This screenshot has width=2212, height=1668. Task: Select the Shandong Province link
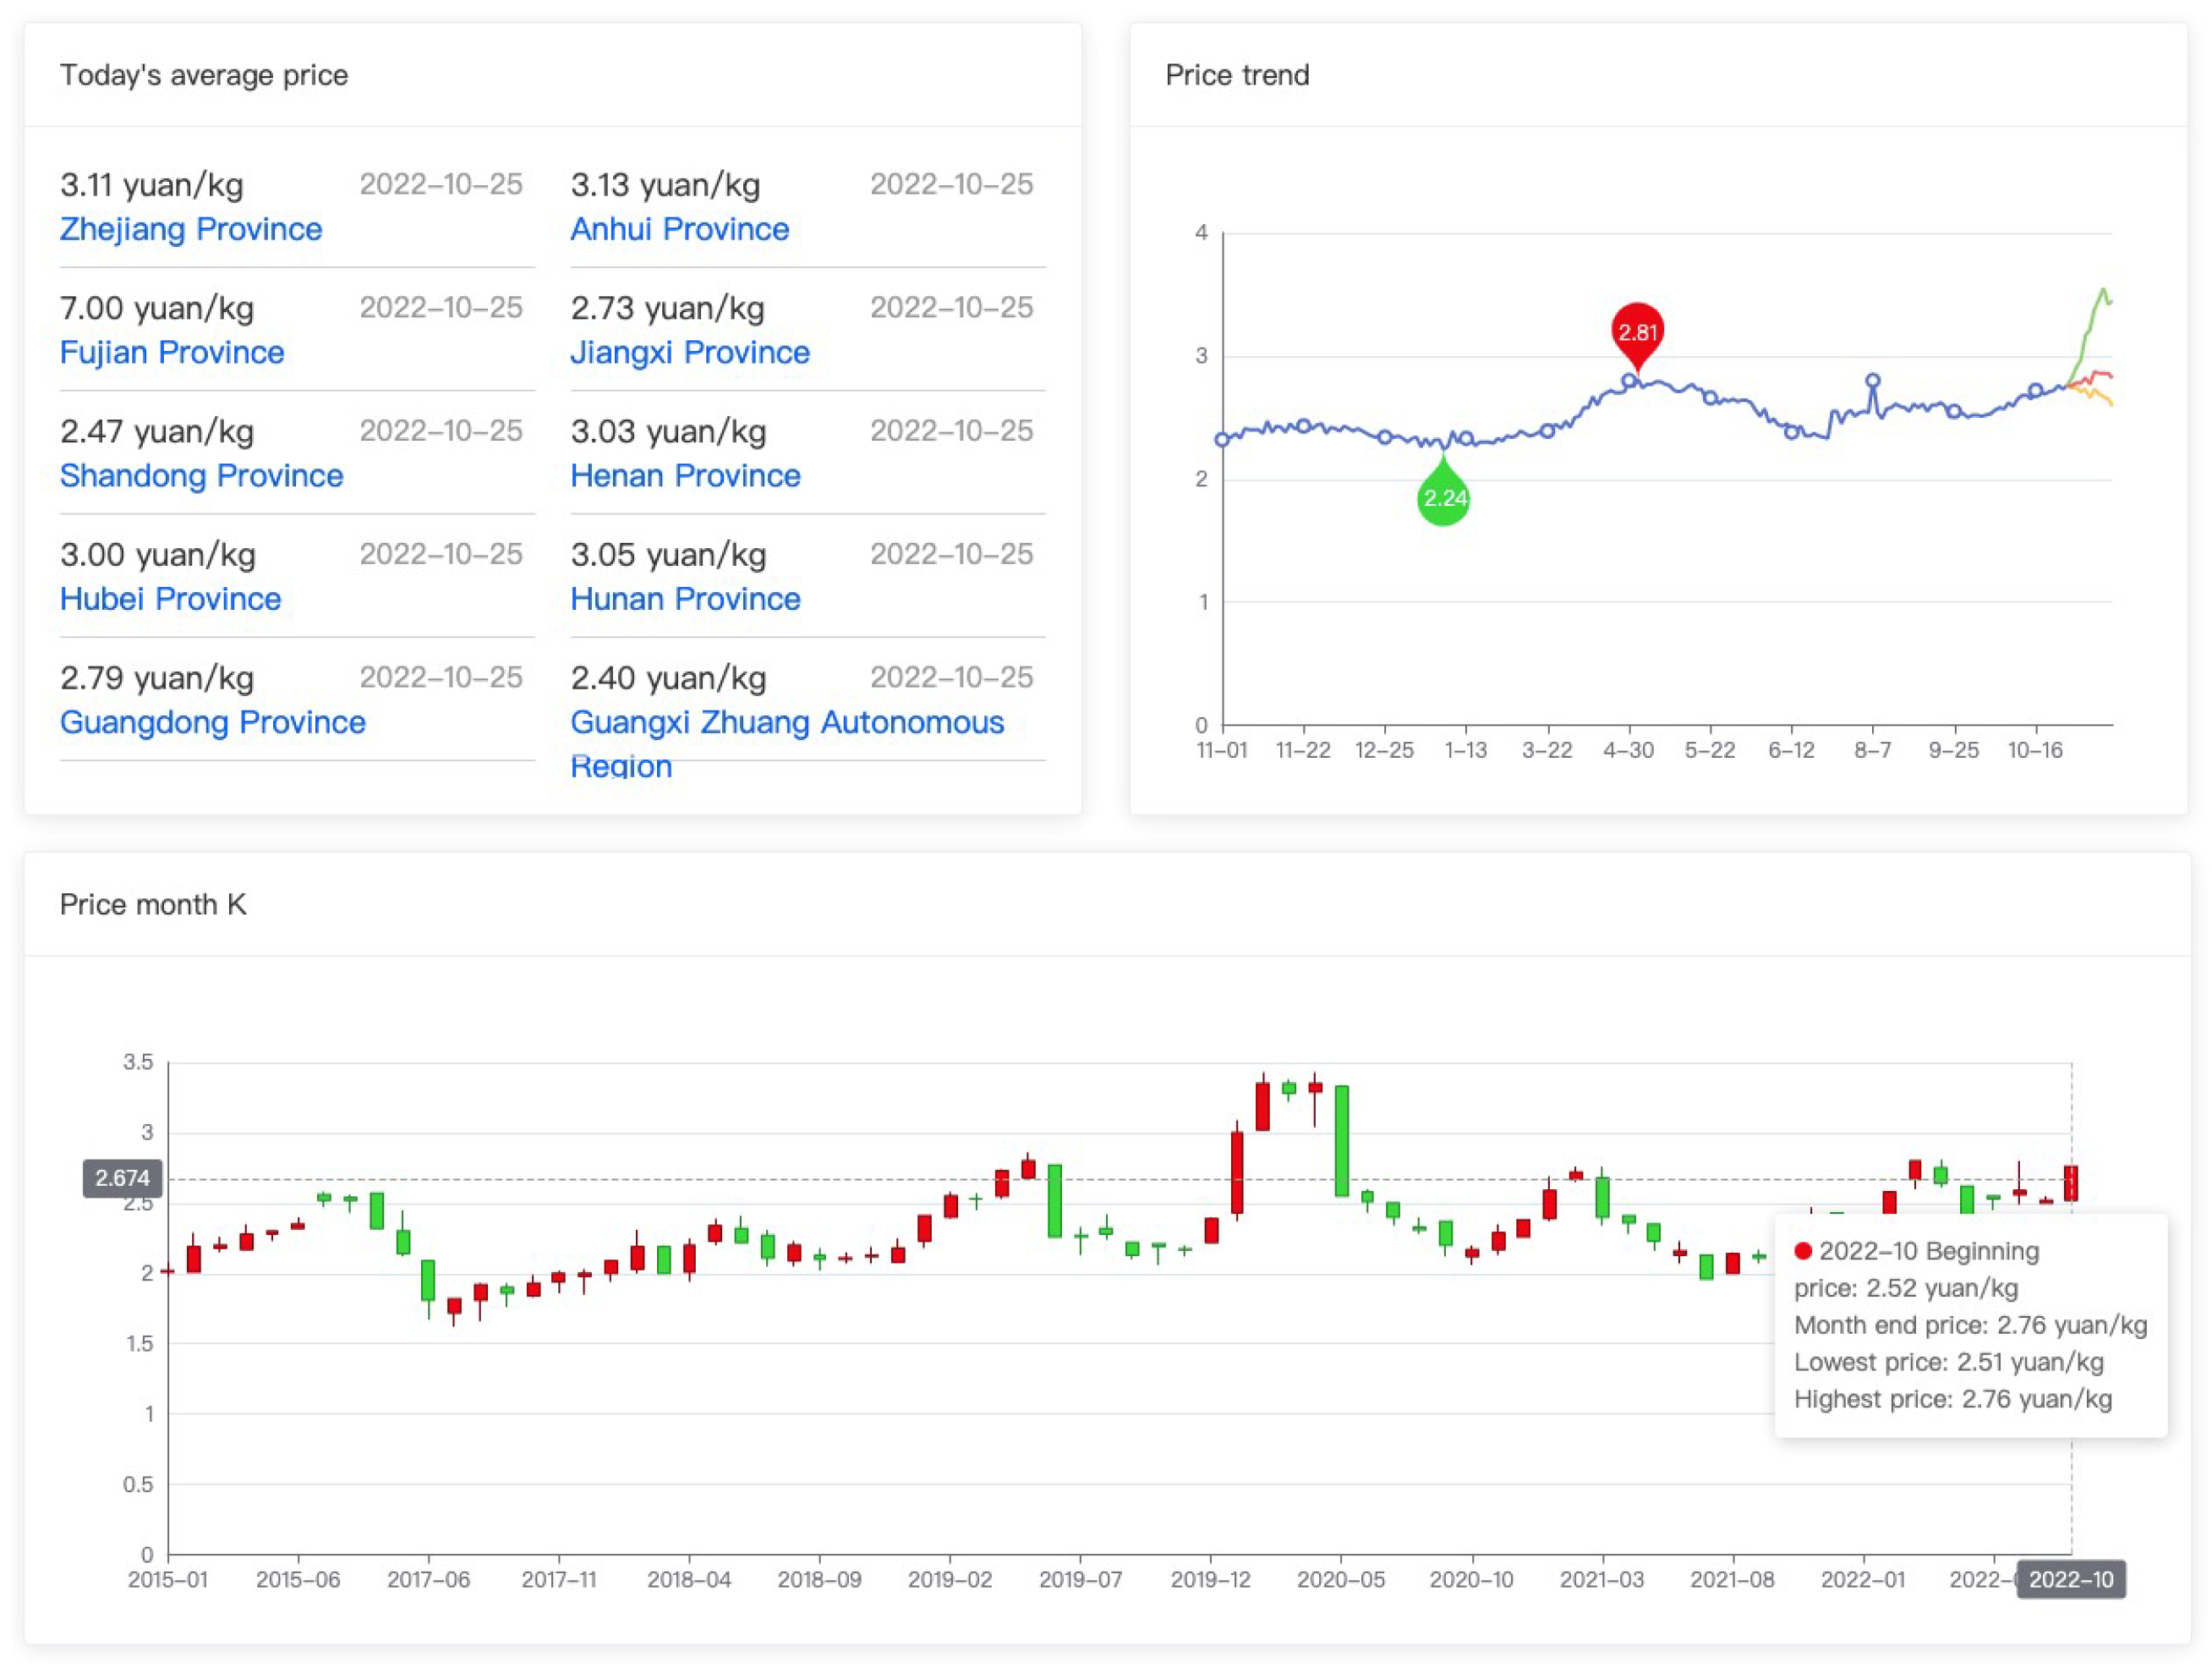coord(201,475)
